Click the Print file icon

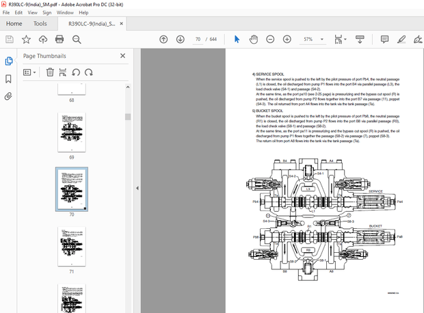click(58, 40)
